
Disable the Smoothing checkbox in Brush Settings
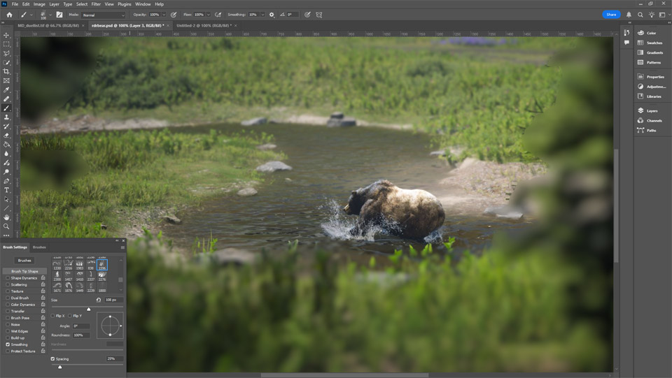coord(8,344)
